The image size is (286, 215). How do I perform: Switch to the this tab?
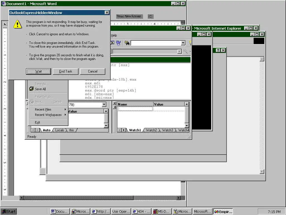pos(71,130)
